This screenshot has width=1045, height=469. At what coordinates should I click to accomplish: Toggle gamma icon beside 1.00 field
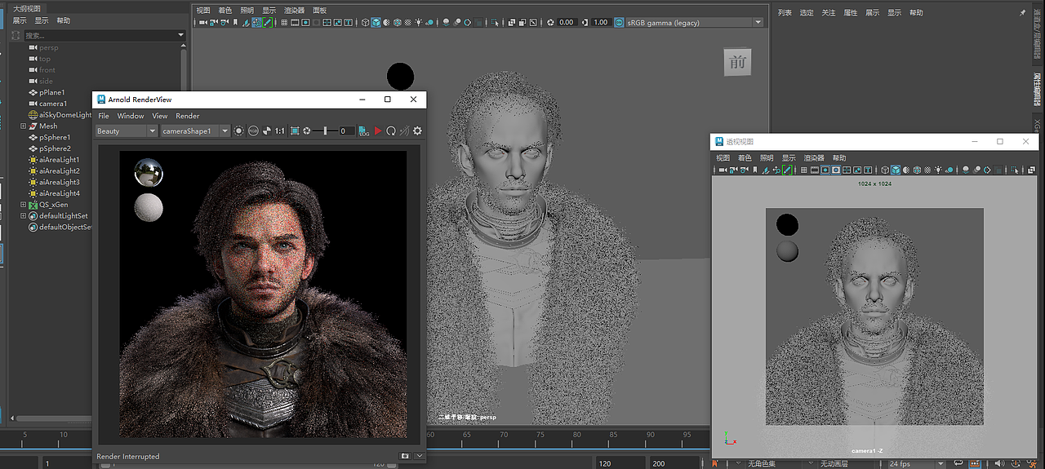[x=585, y=22]
